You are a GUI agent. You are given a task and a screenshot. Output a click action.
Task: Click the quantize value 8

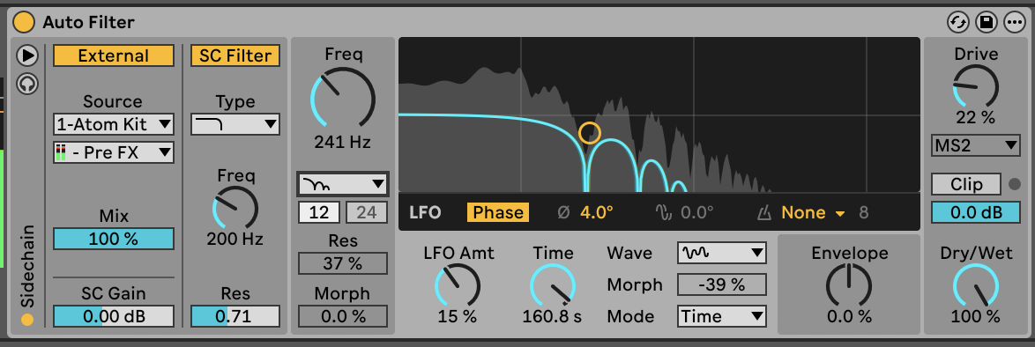click(x=863, y=212)
